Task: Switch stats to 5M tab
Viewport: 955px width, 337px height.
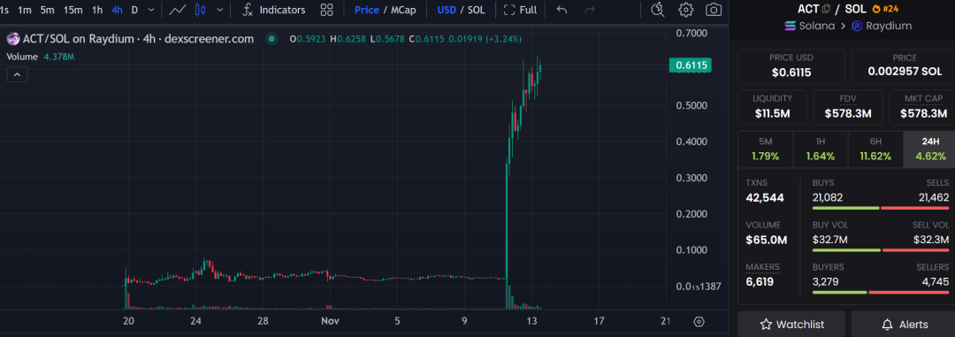Action: click(766, 149)
